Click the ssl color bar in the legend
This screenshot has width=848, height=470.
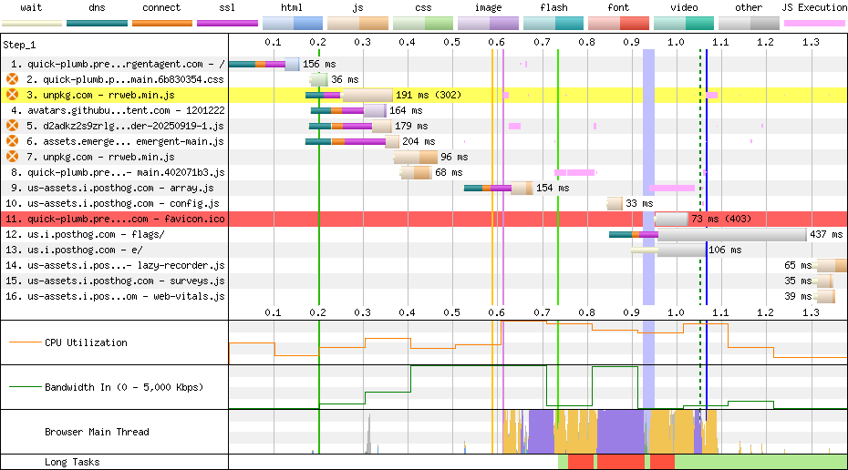point(227,22)
